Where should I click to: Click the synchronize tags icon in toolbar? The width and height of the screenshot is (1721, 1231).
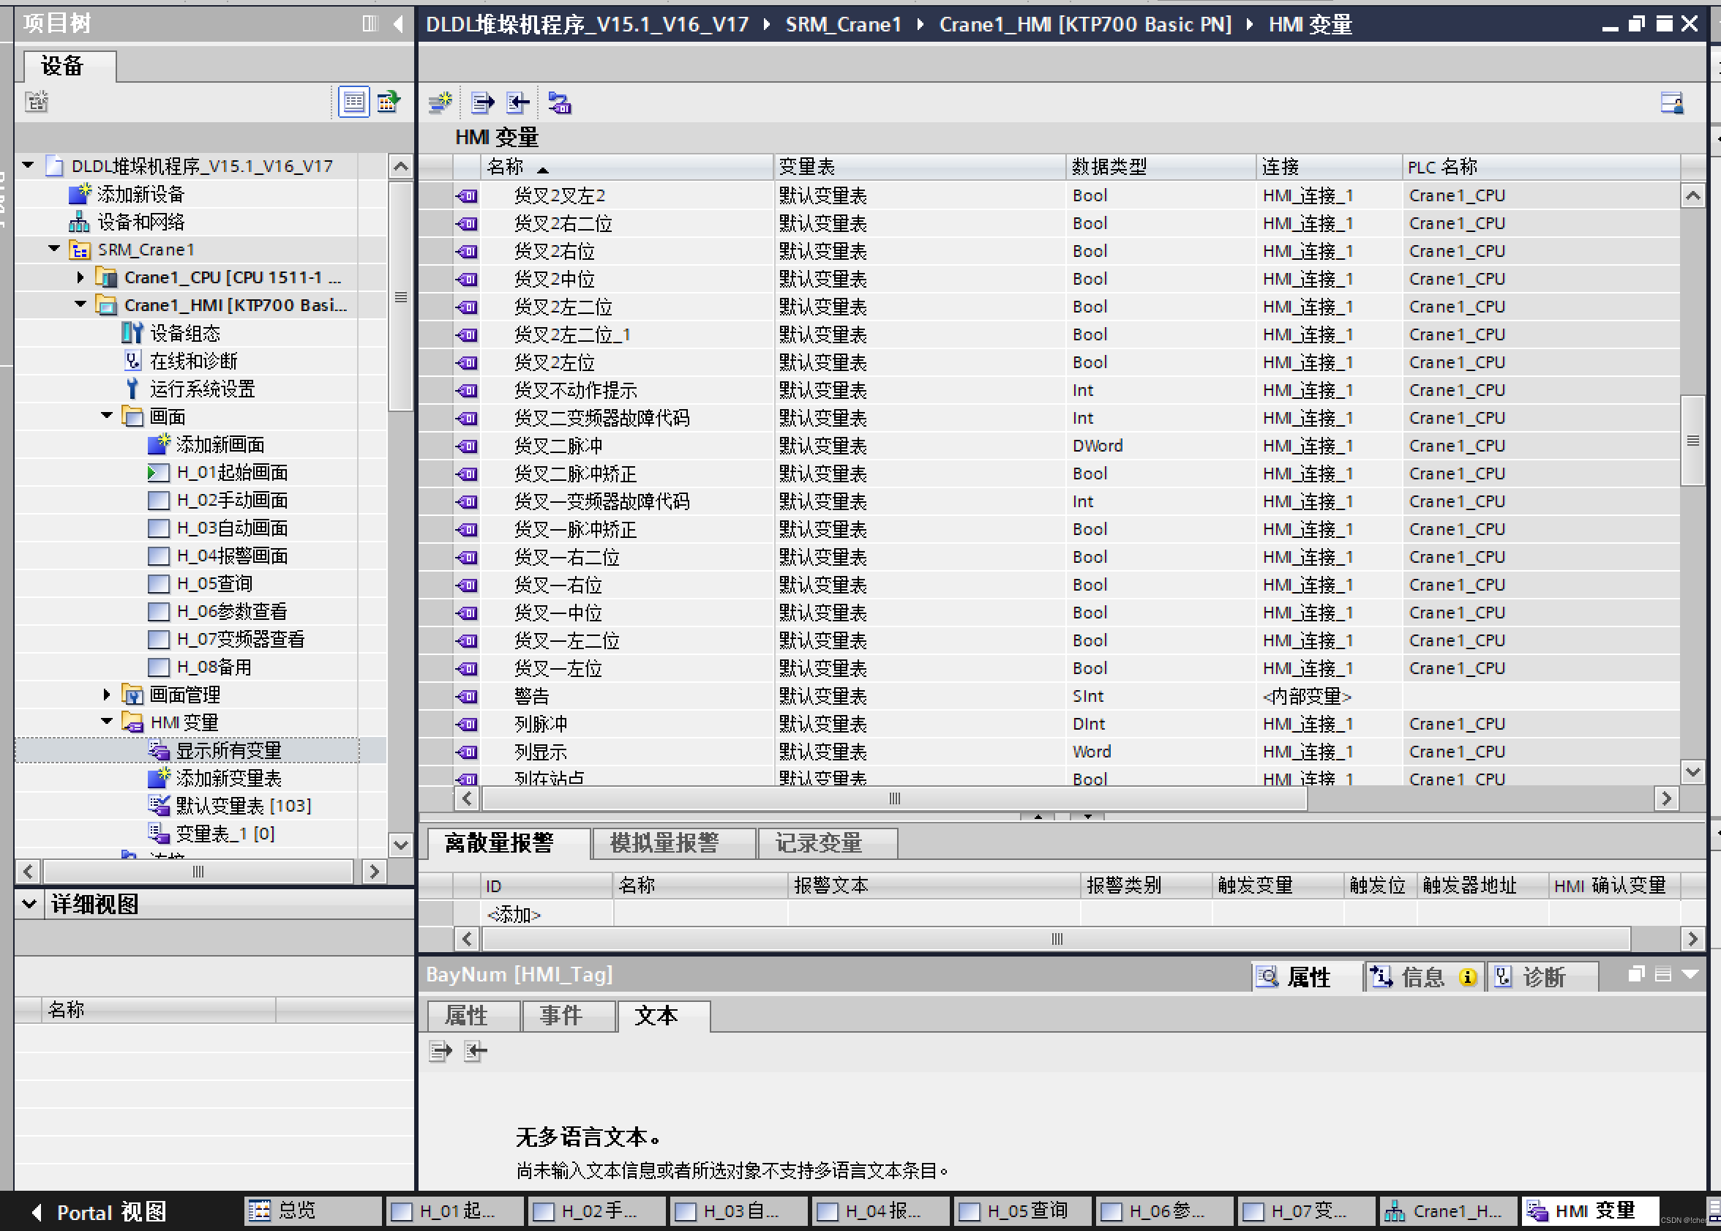(559, 102)
